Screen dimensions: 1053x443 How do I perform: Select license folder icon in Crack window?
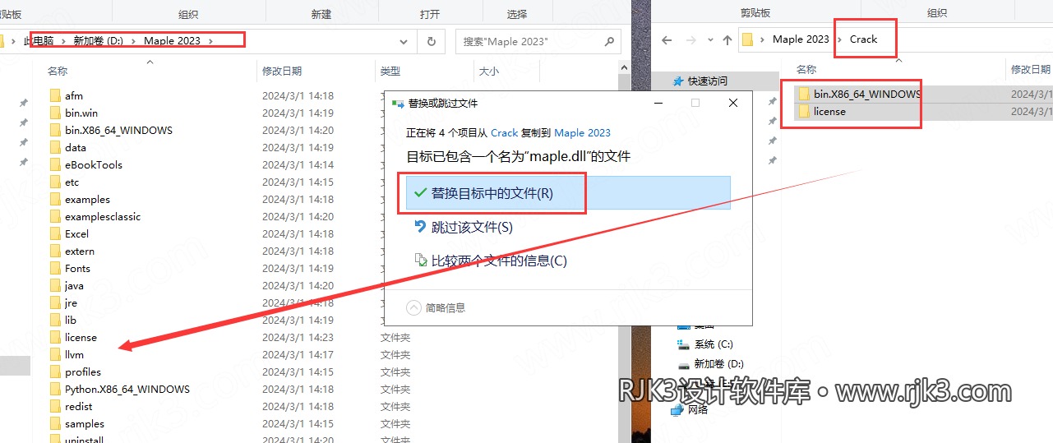pos(804,111)
